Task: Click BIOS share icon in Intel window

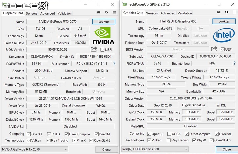Action: (214, 49)
